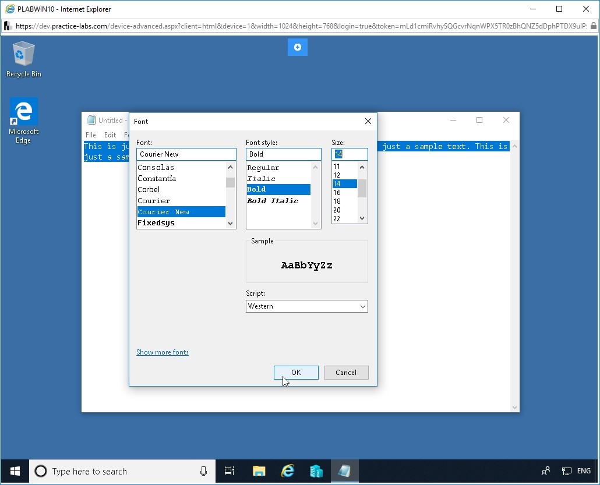
Task: Open the File menu in Notepad
Action: [x=91, y=135]
